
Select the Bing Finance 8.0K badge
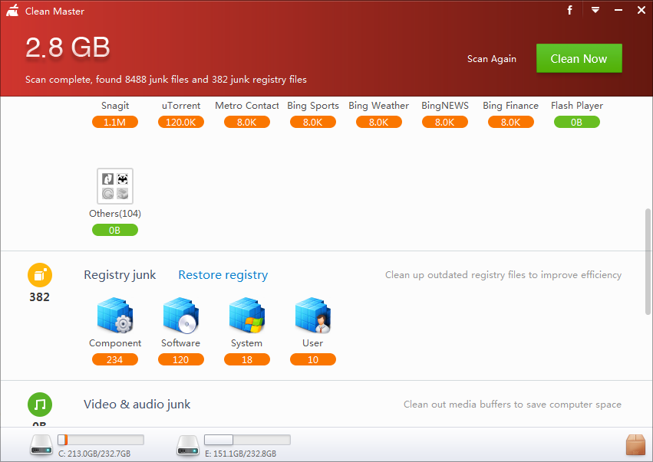click(x=510, y=122)
